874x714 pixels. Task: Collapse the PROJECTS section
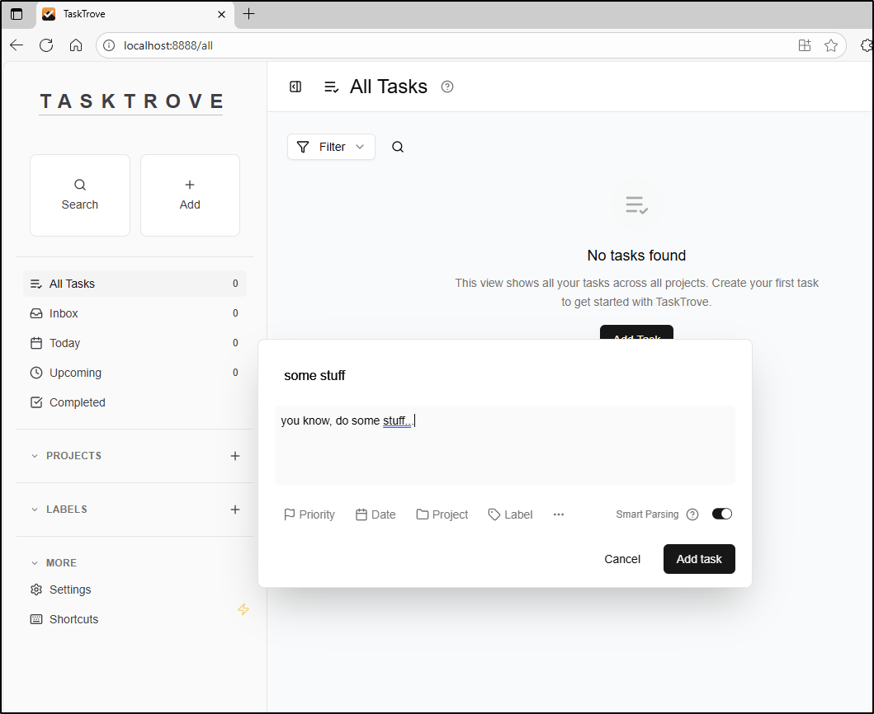pos(35,456)
